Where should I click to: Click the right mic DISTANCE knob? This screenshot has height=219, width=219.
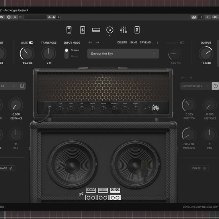(209, 105)
